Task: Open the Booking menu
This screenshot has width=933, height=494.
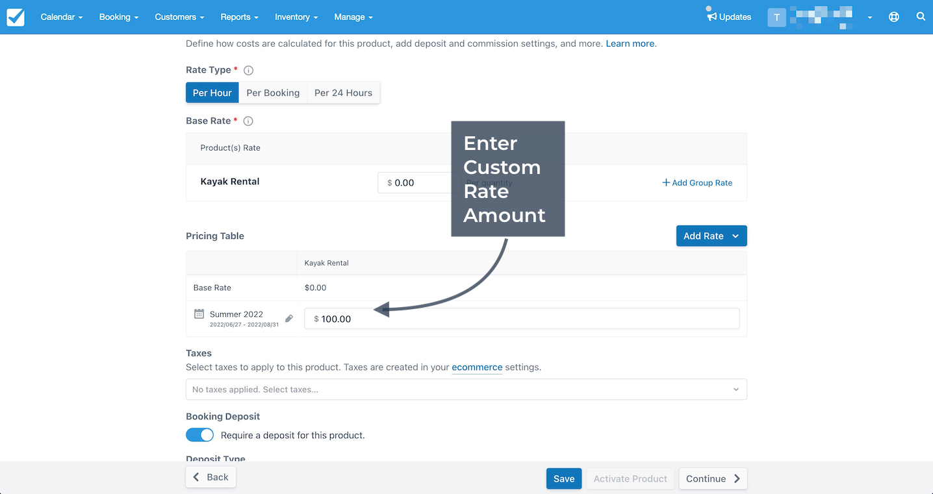Action: click(x=119, y=17)
